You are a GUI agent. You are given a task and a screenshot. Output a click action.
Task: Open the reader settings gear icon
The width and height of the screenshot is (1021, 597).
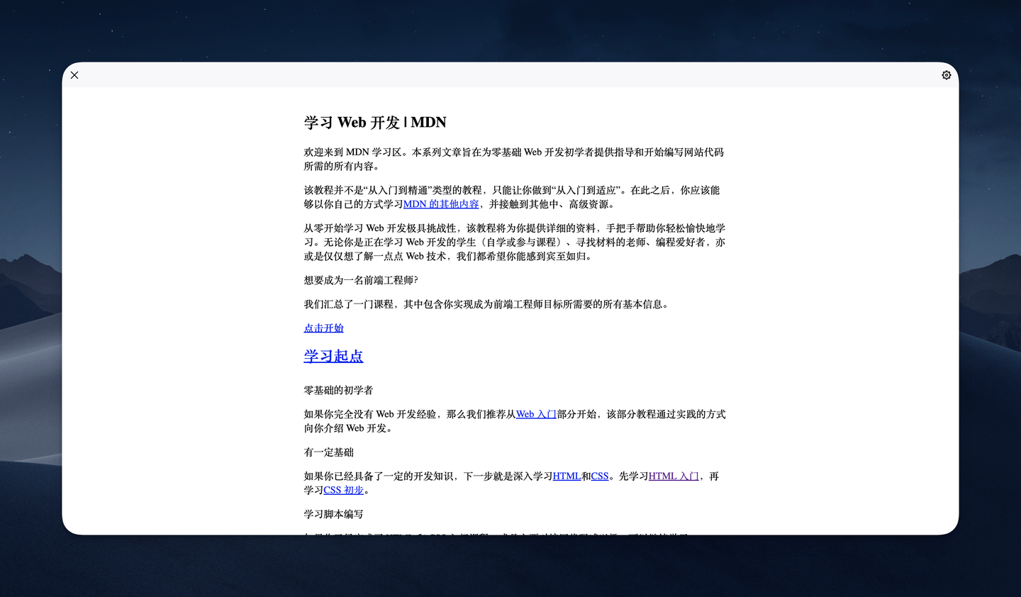tap(946, 74)
